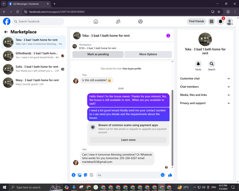Viewport: 239px width, 191px height.
Task: Choose a GIF from the composer
Action: pyautogui.click(x=91, y=175)
